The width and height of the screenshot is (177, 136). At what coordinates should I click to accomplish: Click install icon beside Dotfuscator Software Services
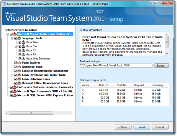[x=15, y=87]
